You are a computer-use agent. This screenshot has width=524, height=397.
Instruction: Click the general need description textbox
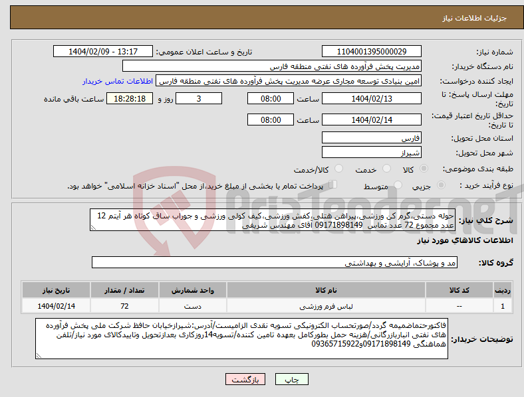tap(273, 220)
